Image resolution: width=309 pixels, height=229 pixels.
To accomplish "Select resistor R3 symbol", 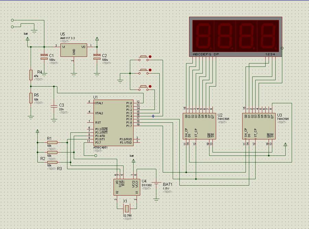I will [x=52, y=162].
